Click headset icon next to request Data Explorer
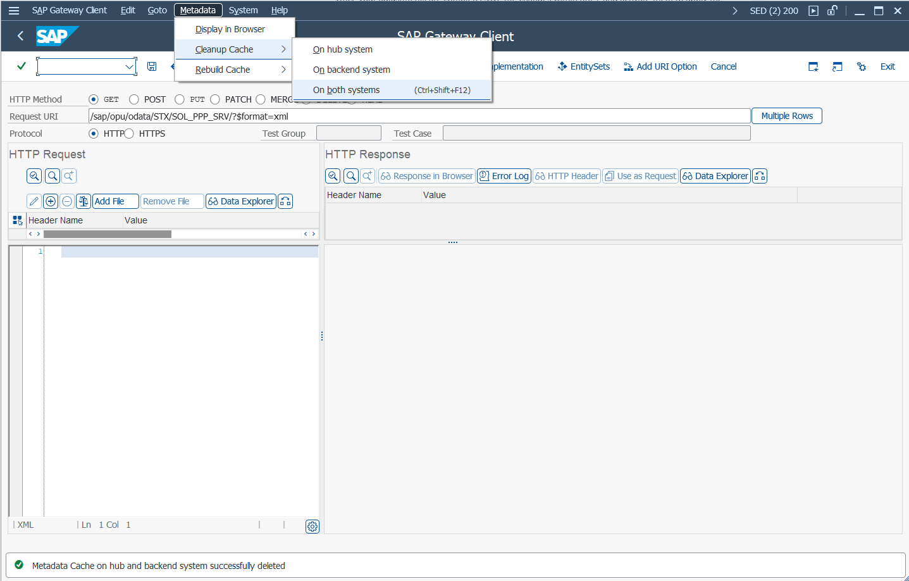Screen dimensions: 909x581 [x=285, y=201]
